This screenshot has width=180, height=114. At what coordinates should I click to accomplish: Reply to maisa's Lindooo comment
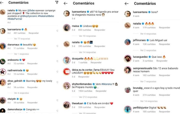[100, 30]
